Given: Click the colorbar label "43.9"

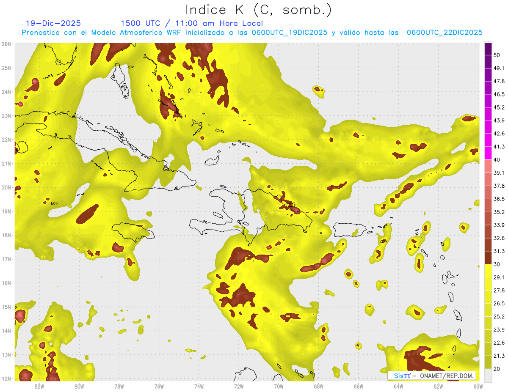Looking at the screenshot, I should click(499, 121).
